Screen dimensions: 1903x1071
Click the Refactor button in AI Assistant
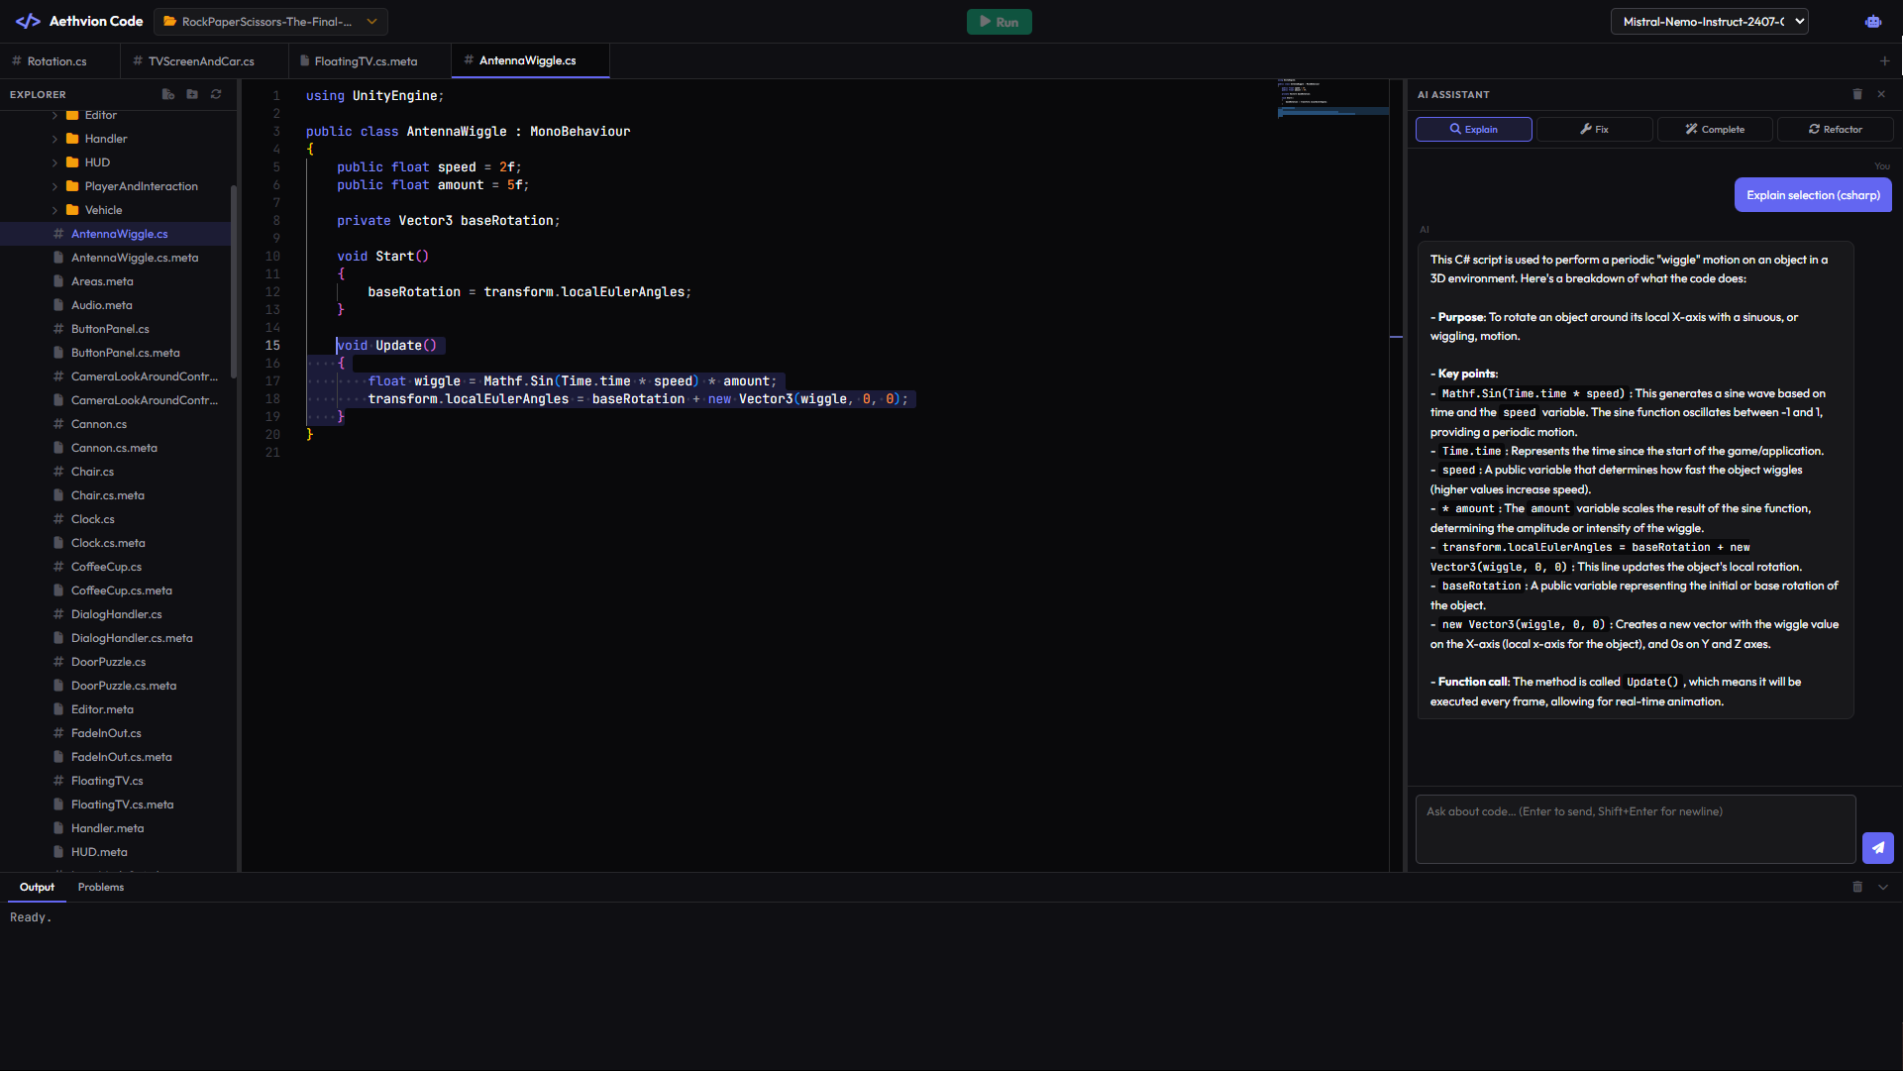pyautogui.click(x=1835, y=129)
